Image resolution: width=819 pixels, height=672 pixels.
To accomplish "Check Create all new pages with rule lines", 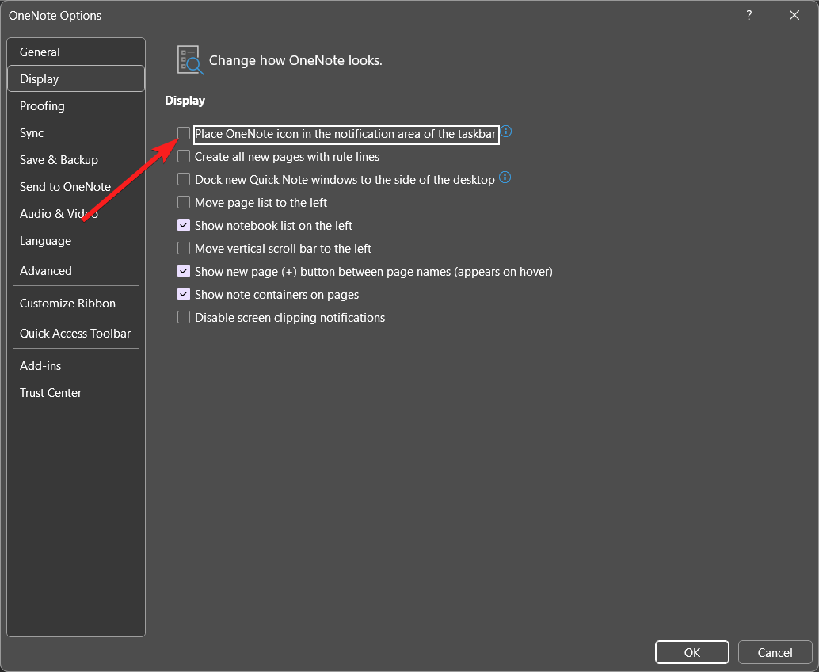I will (184, 156).
